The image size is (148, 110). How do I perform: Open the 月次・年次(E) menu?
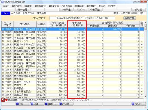point(66,6)
